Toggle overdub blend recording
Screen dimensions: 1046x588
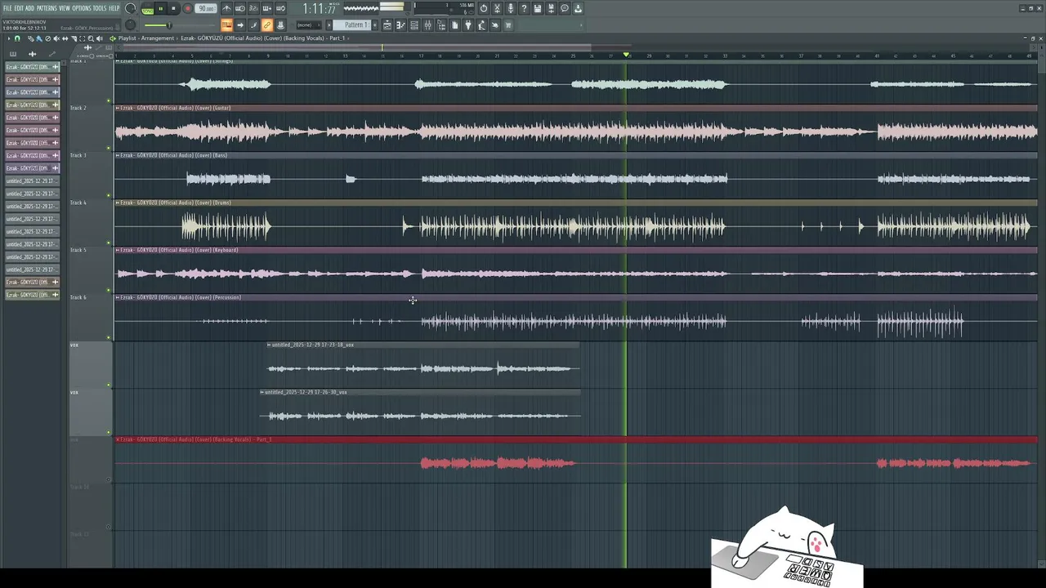click(266, 9)
